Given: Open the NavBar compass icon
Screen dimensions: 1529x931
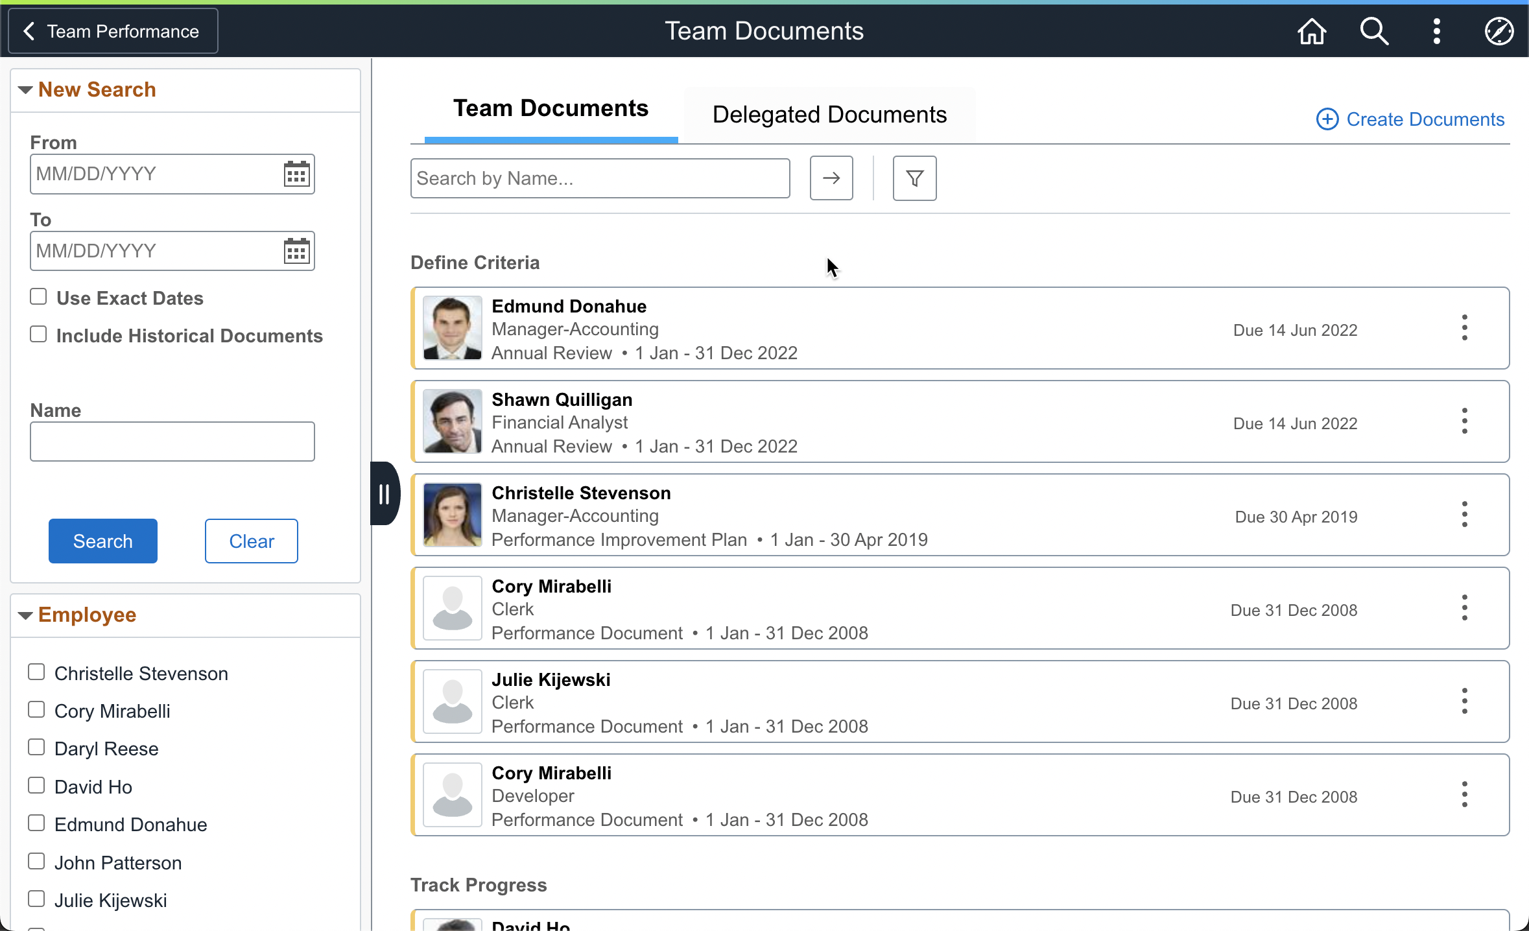Looking at the screenshot, I should [1499, 31].
